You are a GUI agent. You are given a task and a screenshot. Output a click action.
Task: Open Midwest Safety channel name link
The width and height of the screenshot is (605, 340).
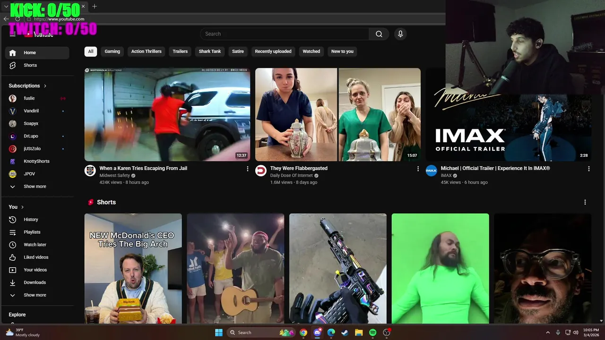114,176
